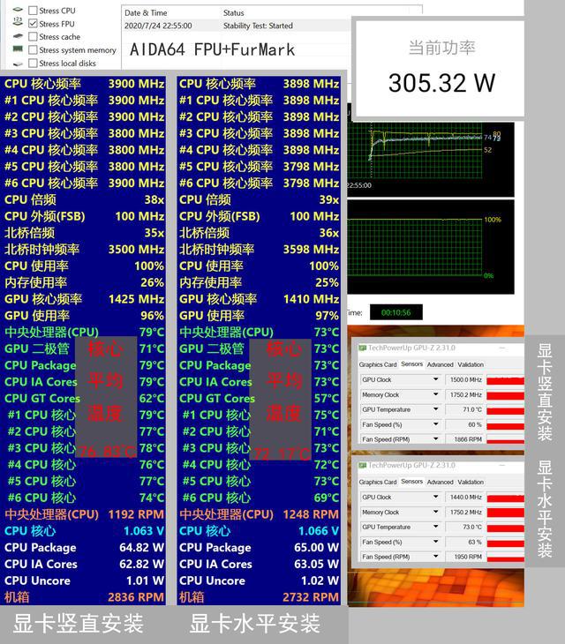Enable the Stress CPU checkbox

[33, 11]
